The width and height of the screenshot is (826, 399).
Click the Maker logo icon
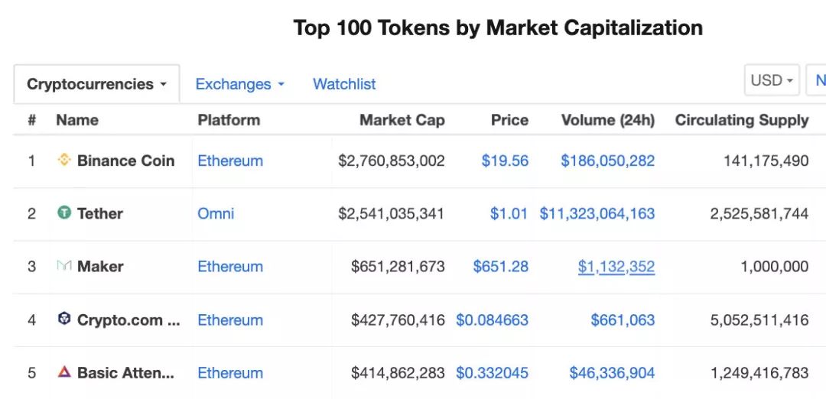coord(63,266)
